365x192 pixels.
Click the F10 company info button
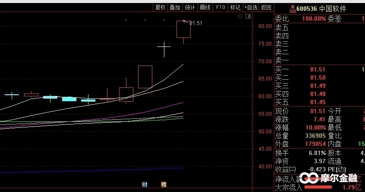(x=220, y=7)
